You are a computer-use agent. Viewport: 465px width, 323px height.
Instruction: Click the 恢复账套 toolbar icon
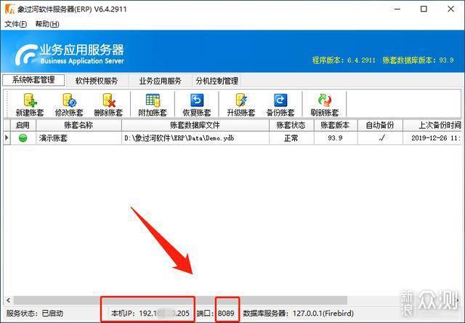coord(197,100)
